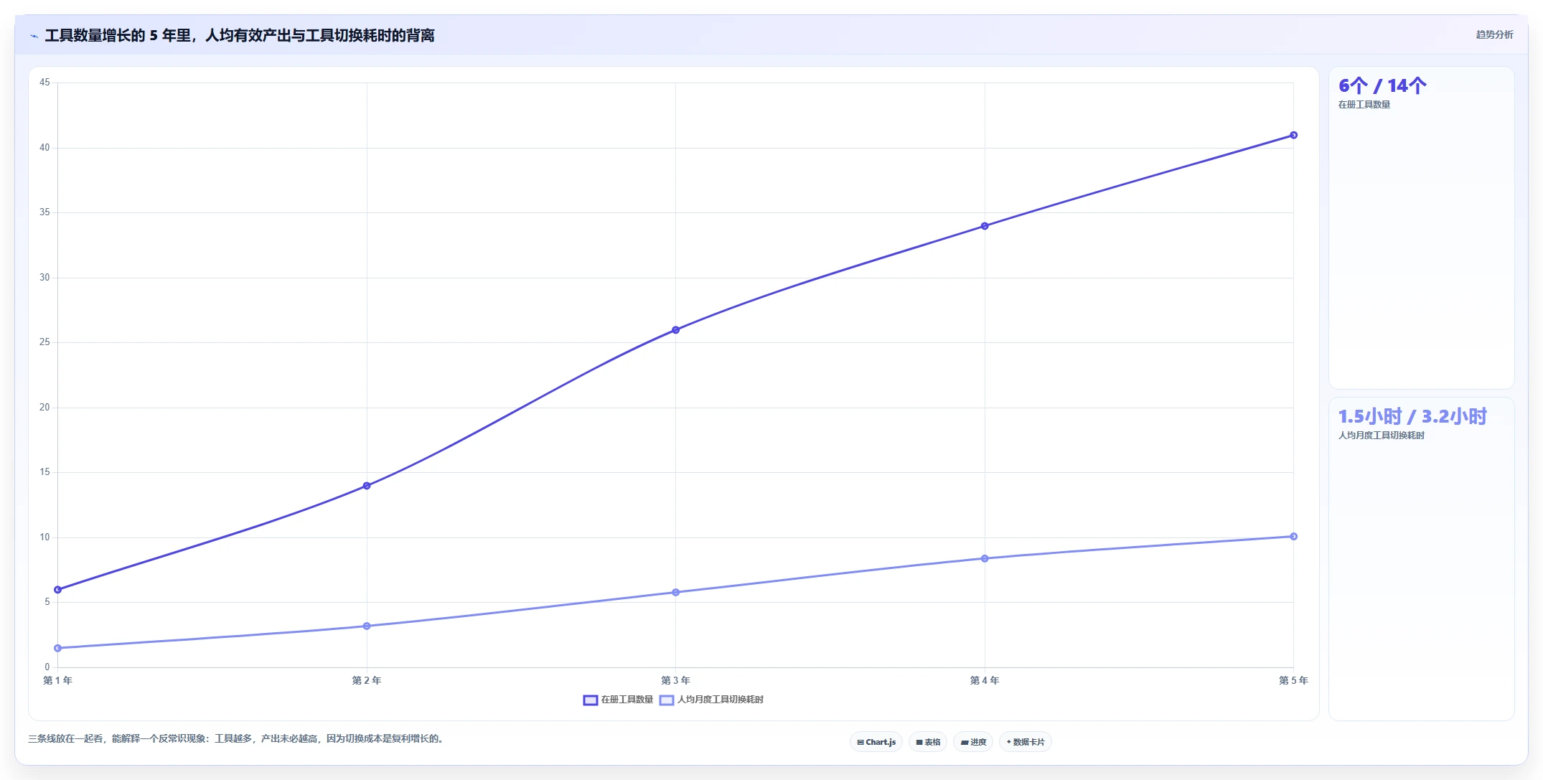Viewport: 1543px width, 780px height.
Task: Click the x-axis label 第 2 年
Action: 367,680
